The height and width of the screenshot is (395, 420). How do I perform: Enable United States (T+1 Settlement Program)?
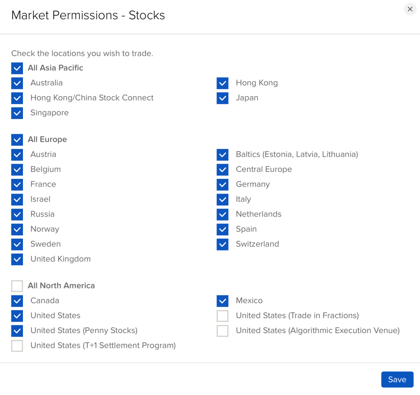coord(17,346)
